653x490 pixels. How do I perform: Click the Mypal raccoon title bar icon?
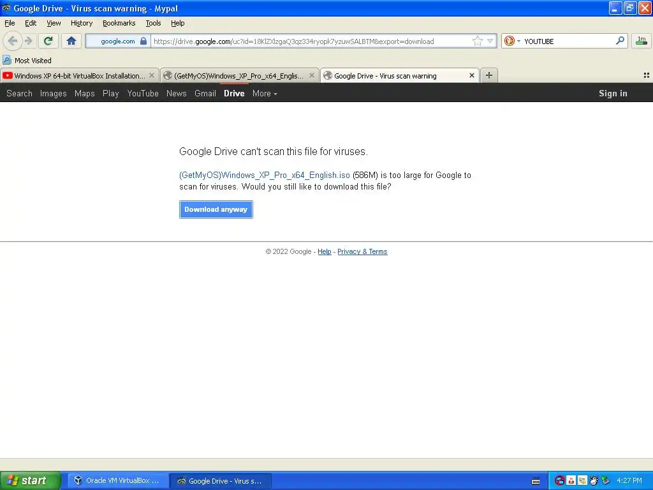click(x=6, y=8)
